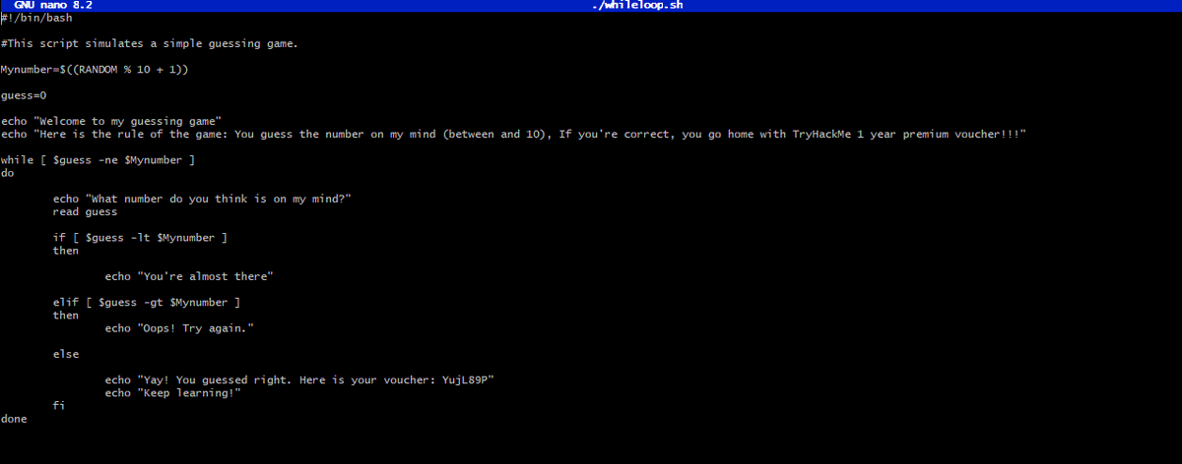The height and width of the screenshot is (464, 1182).
Task: Click the 'elif [ $guess -gt $Mynumber ]' line
Action: pos(147,302)
